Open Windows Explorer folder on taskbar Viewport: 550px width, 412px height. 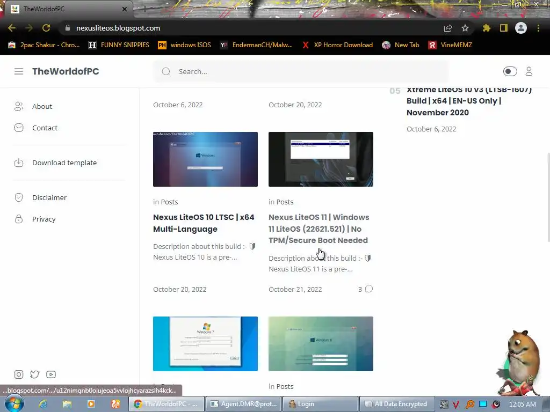point(67,404)
